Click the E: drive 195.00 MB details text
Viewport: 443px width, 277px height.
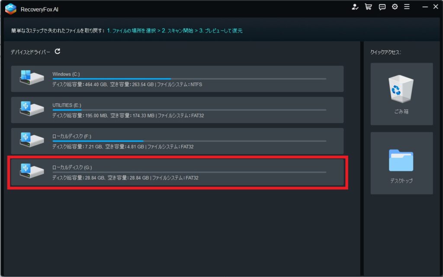(128, 115)
